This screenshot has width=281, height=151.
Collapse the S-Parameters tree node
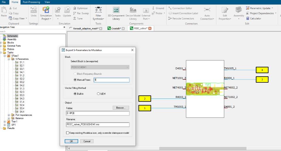click(x=8, y=59)
